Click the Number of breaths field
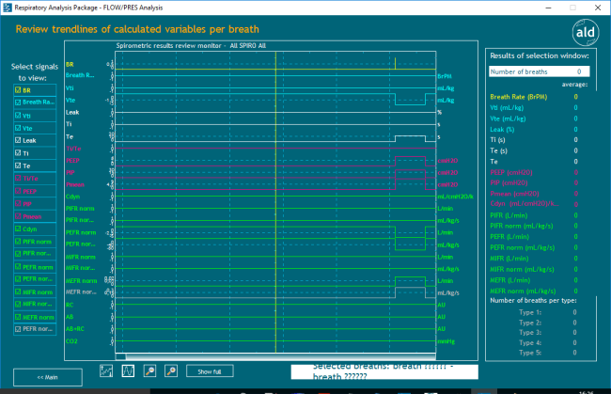Viewport: 611px width, 394px height. 540,71
